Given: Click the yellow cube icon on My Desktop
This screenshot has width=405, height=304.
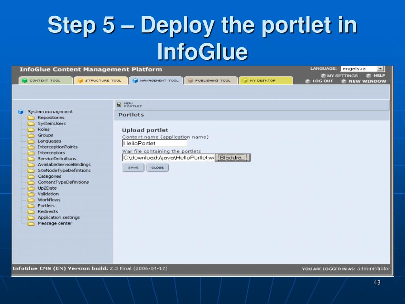Looking at the screenshot, I should coord(245,81).
